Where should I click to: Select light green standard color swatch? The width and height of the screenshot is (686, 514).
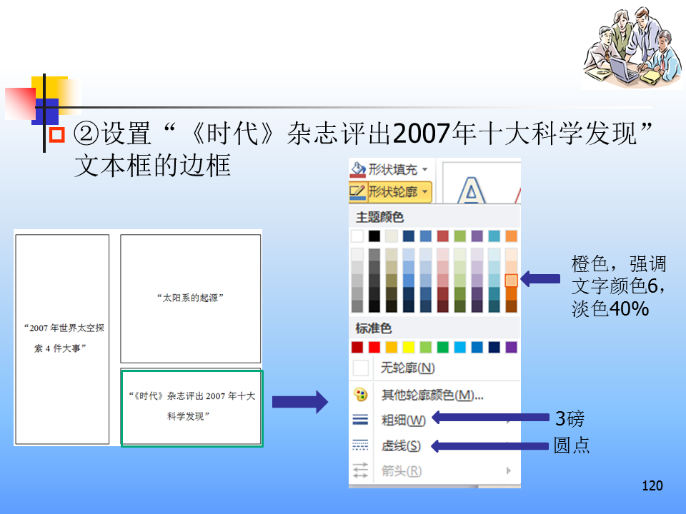coord(426,347)
